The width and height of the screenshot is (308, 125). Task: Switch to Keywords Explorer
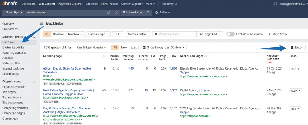click(x=70, y=4)
